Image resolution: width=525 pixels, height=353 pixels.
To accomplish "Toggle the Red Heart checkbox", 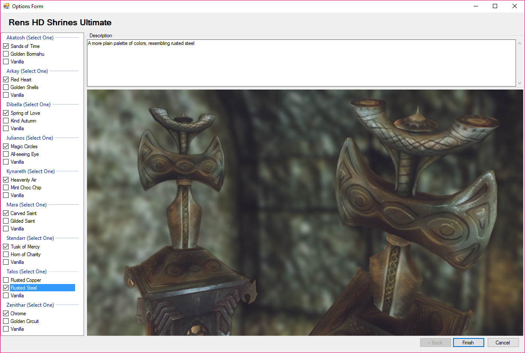I will point(6,80).
